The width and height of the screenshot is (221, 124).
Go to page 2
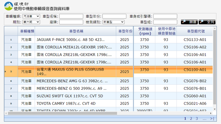(191, 119)
